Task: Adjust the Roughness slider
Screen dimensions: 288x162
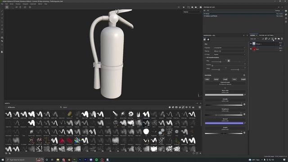Action: tap(224, 115)
